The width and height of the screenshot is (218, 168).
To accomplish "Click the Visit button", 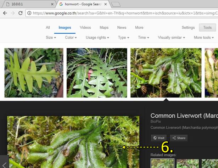I will click(x=159, y=138).
